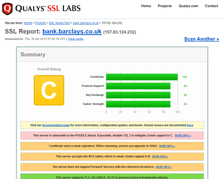The image size is (224, 179).
Task: Click the known issues 'here' link
Action: tap(190, 125)
